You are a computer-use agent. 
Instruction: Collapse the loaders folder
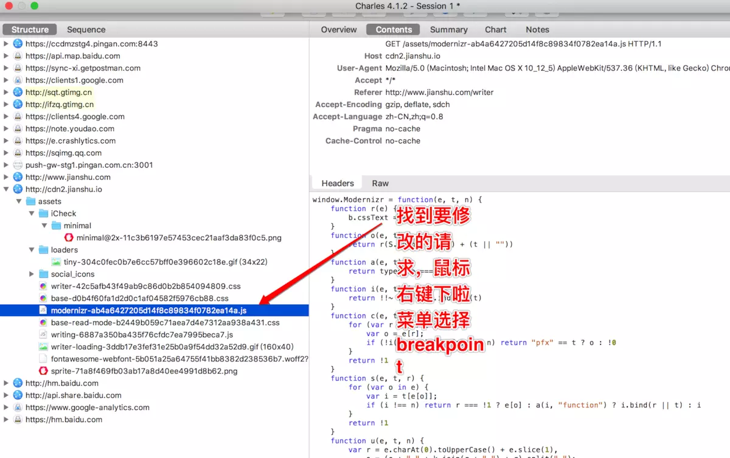tap(32, 250)
